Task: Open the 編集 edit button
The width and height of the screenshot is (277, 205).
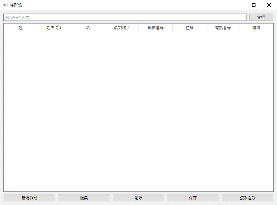Action: pos(84,198)
